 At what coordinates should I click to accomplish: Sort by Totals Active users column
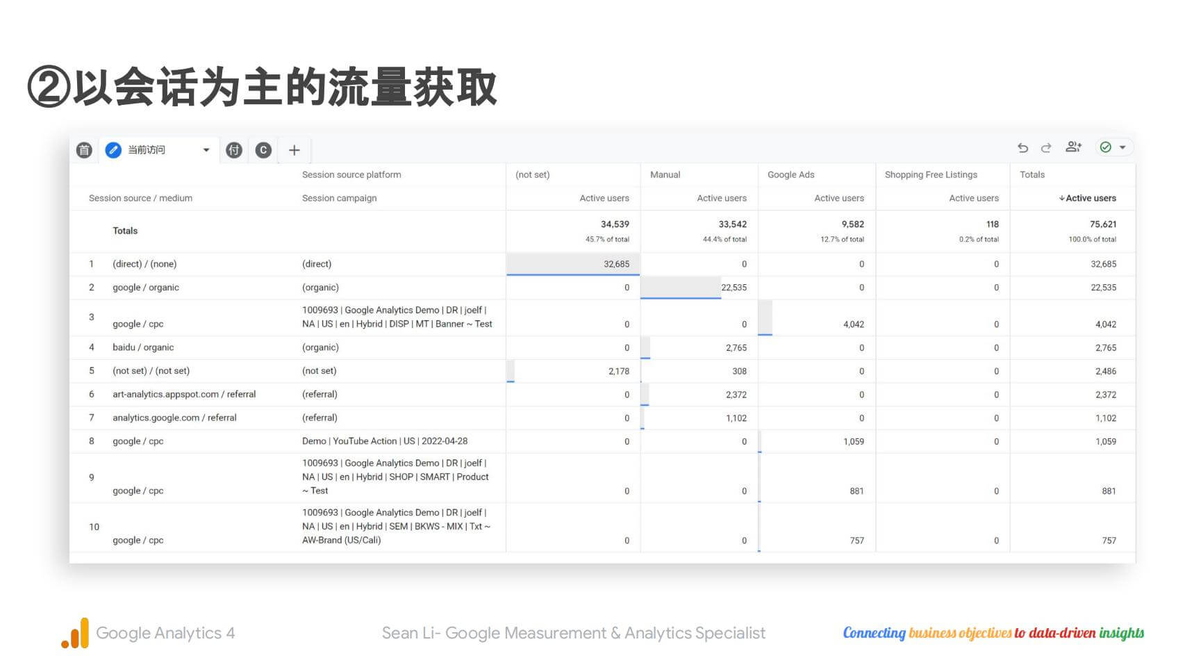click(1088, 198)
